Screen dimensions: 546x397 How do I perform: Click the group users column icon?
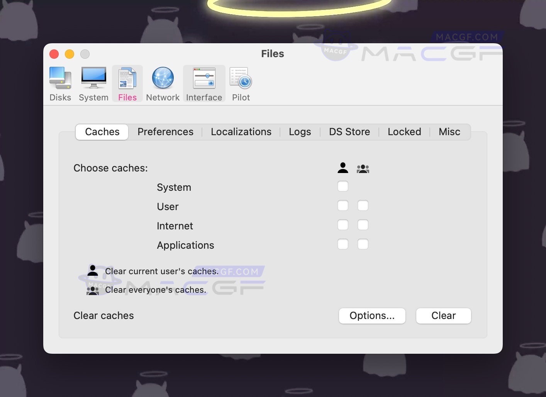coord(363,168)
